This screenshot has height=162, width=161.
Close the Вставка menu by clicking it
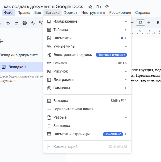[52, 12]
